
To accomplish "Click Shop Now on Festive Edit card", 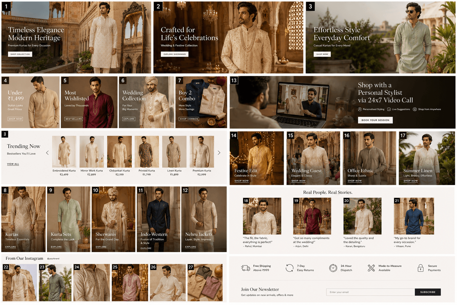I will point(241,181).
